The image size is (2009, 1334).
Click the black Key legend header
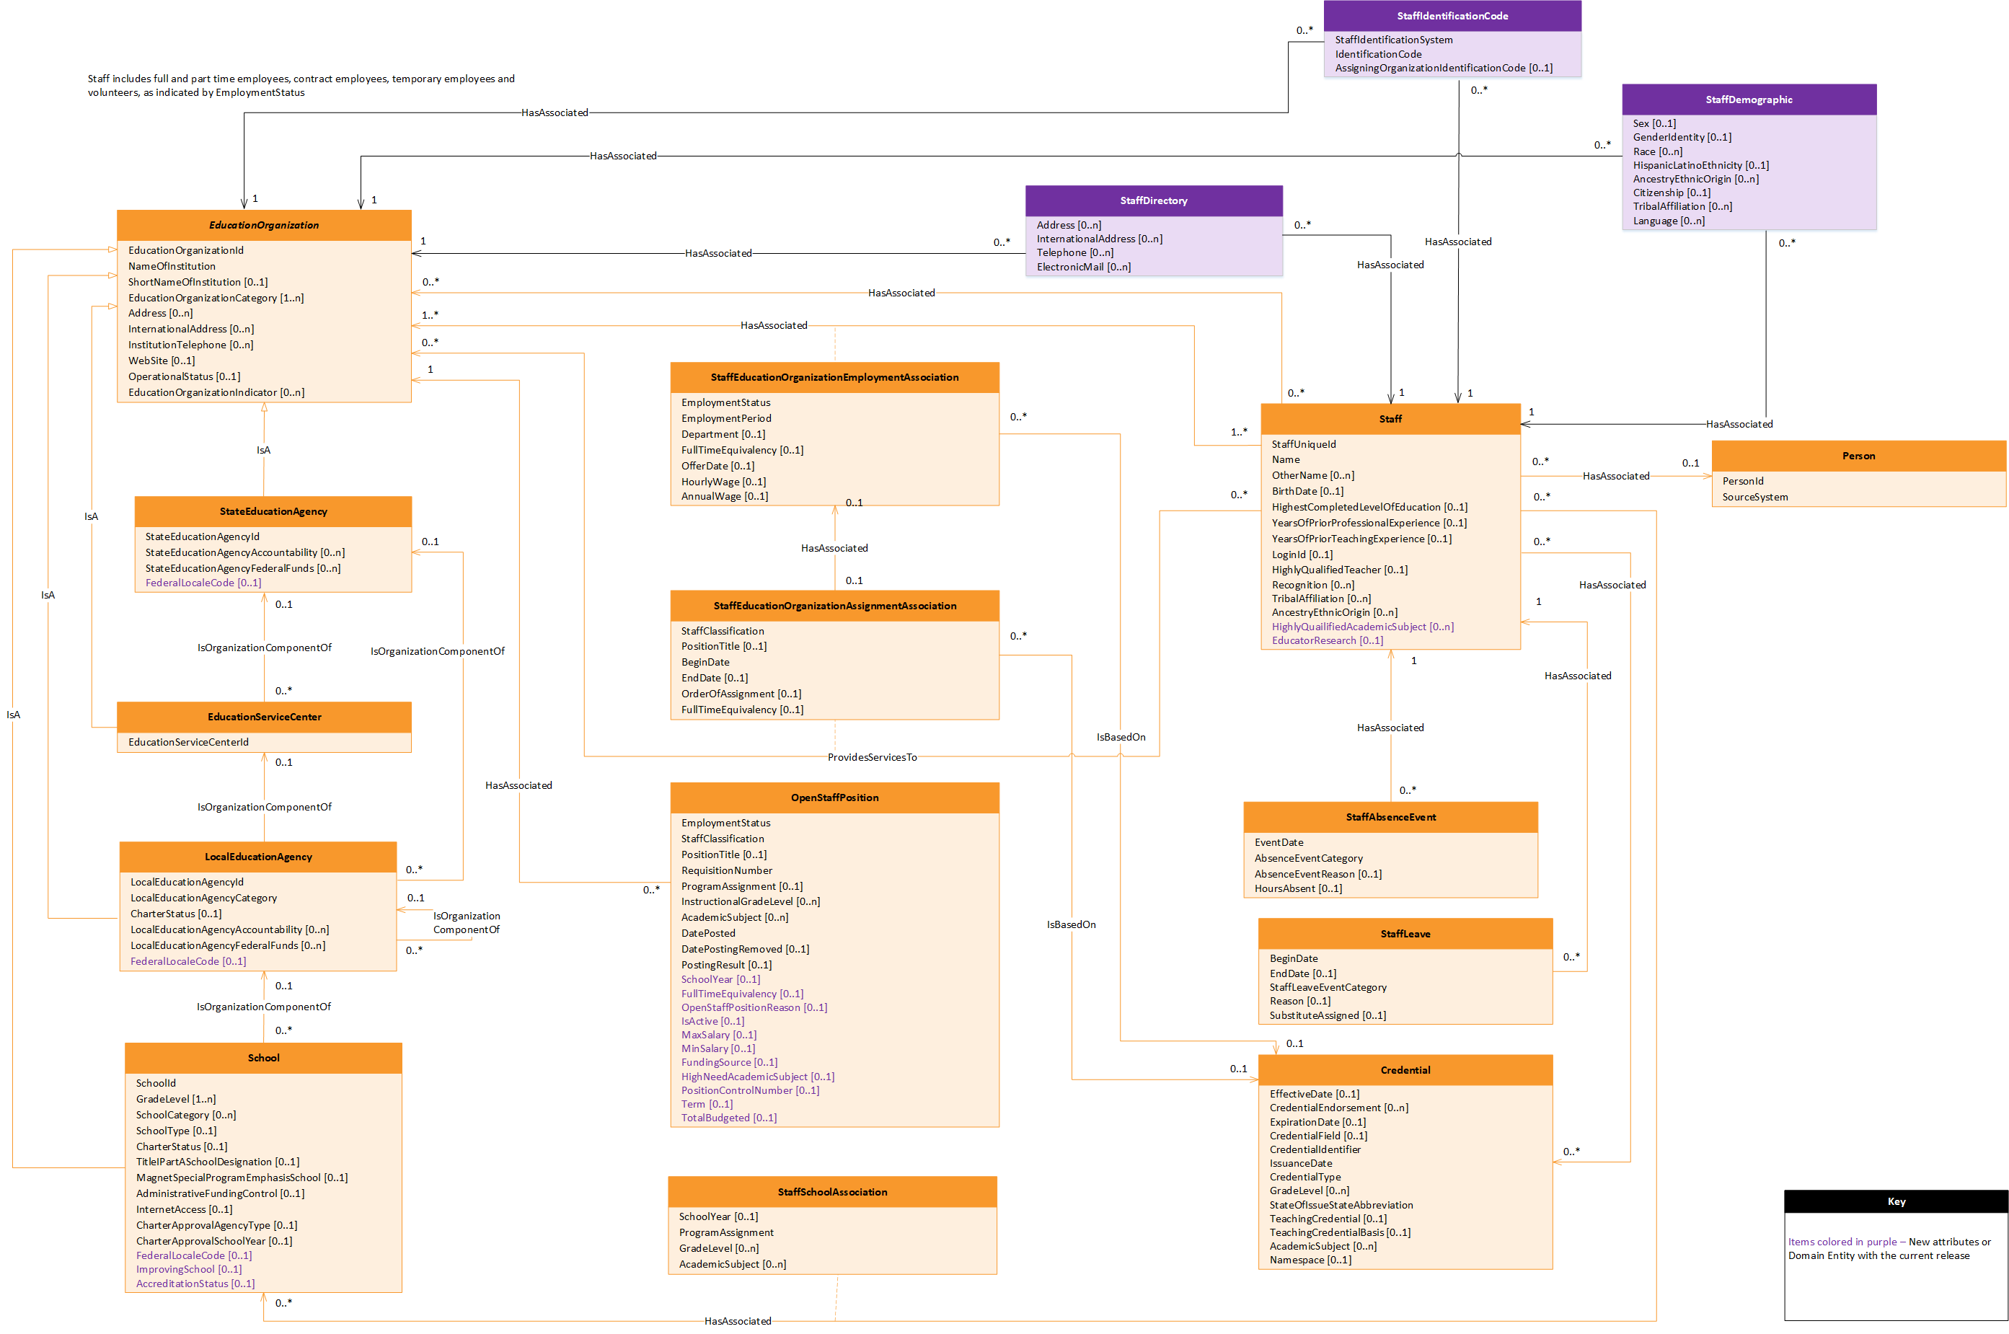click(1895, 1202)
